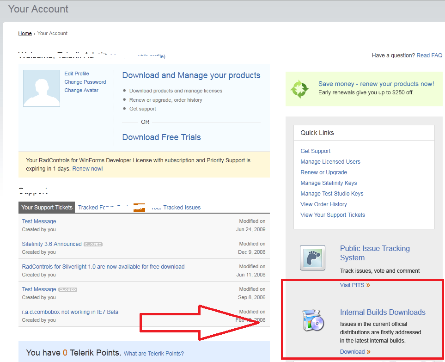Click 'Early renewals give you up to $250 off.'
Screen dimensions: 445x362
(366, 92)
